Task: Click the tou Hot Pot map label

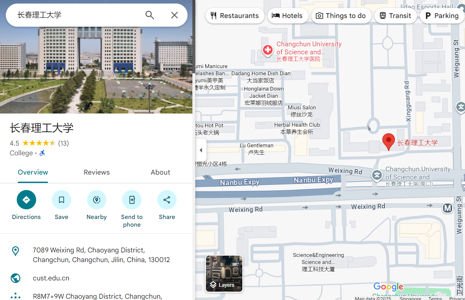Action: [x=209, y=129]
